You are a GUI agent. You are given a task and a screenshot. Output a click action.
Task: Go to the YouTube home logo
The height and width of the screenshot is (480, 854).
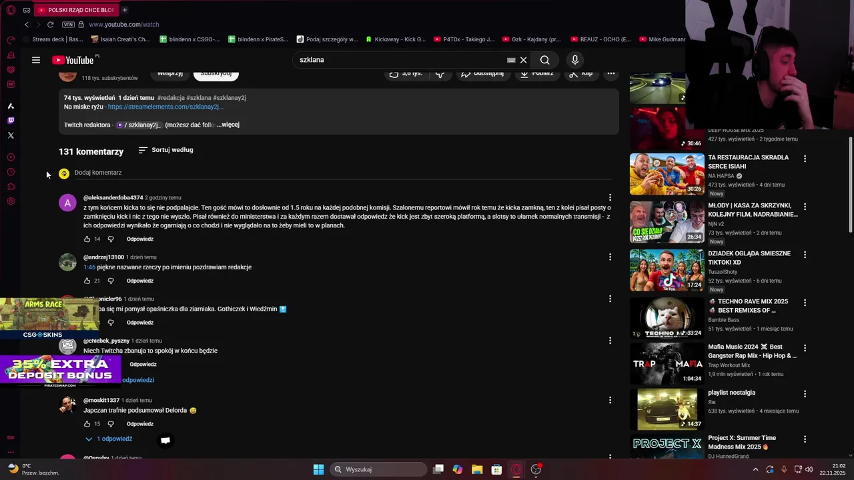(x=73, y=60)
